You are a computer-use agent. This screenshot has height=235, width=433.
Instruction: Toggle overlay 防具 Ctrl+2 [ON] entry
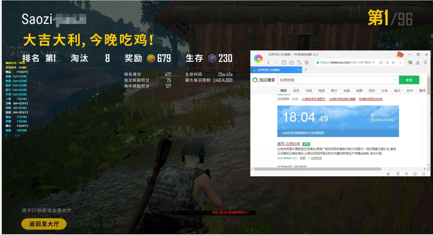click(x=16, y=81)
